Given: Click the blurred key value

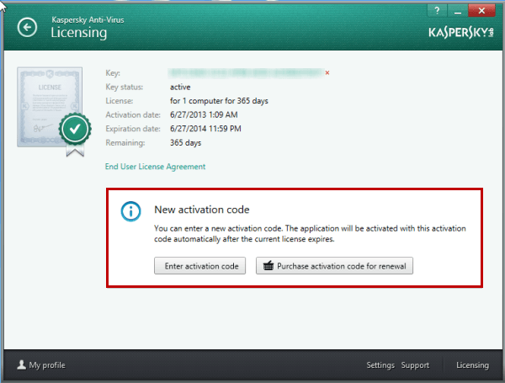Looking at the screenshot, I should click(x=246, y=73).
